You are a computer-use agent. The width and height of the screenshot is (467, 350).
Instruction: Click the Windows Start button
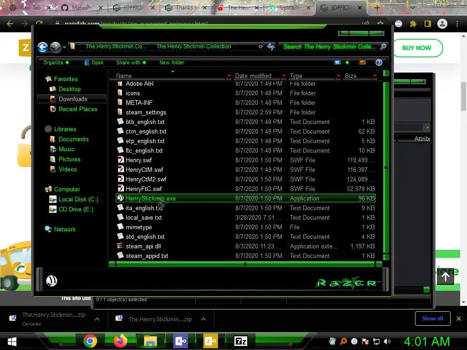pyautogui.click(x=12, y=341)
